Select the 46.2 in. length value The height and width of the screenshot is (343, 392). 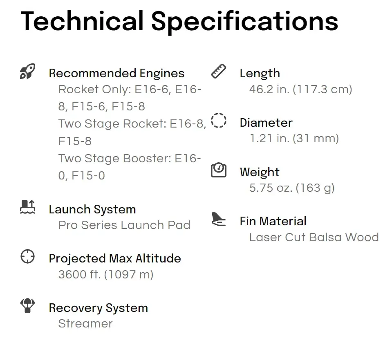click(x=300, y=89)
